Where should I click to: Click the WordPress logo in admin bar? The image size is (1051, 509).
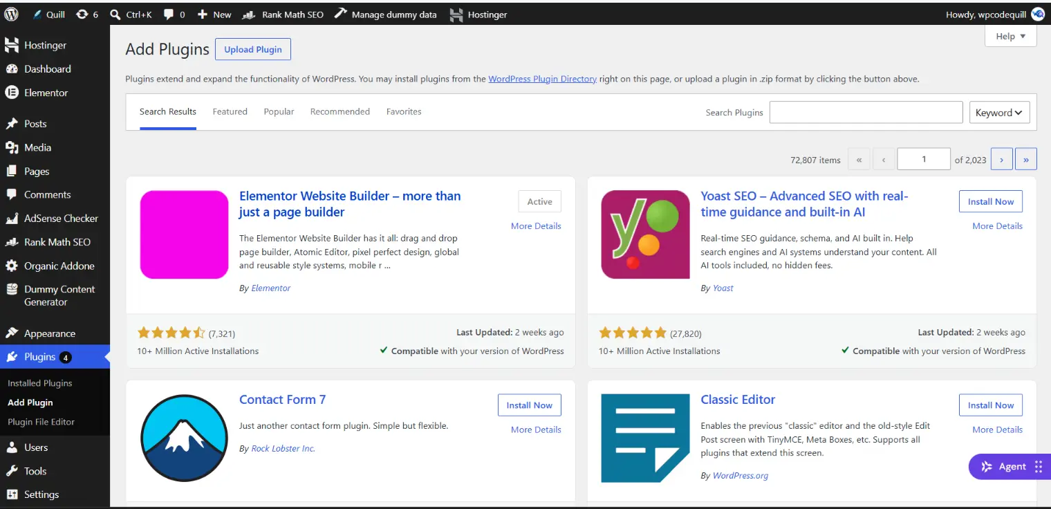tap(11, 14)
